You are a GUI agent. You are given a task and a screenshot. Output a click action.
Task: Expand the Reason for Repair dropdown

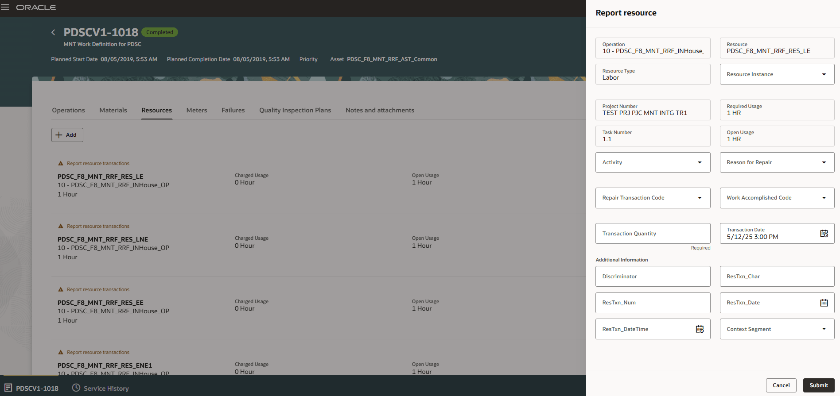824,162
